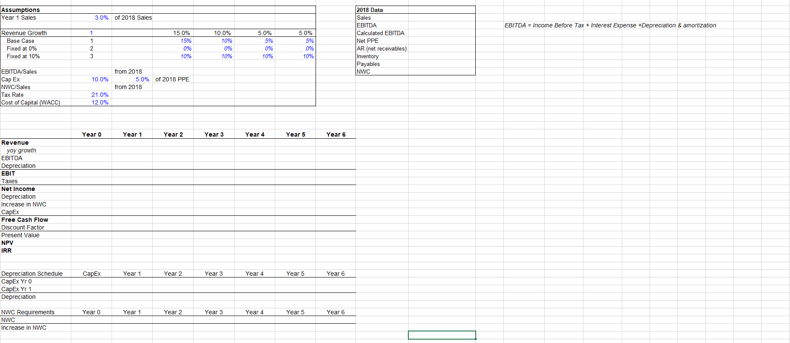This screenshot has width=790, height=343.
Task: Click the last 'Increase in NWC' row label
Action: (x=24, y=328)
